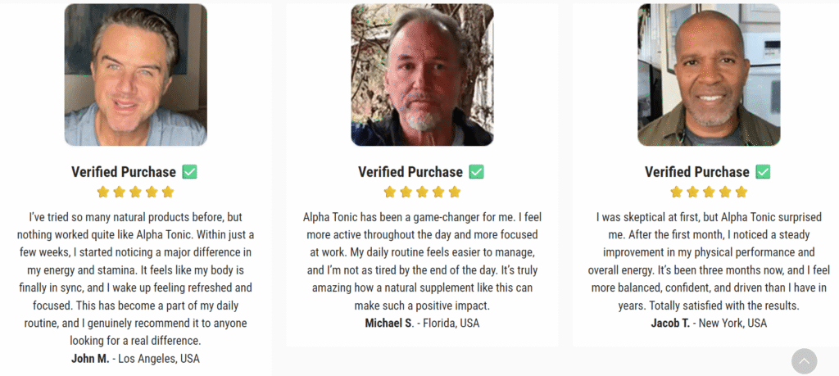Click green checkmark in Michael S.'s review

tap(476, 172)
